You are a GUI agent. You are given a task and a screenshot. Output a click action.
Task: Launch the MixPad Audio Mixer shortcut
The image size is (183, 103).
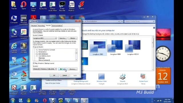(x=53, y=6)
